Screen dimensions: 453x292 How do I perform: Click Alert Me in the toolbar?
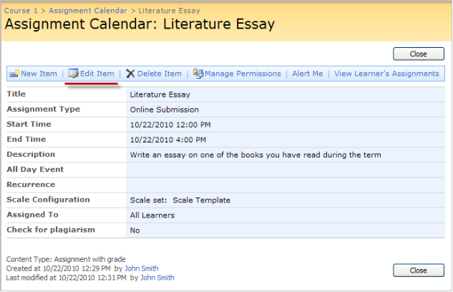tap(308, 74)
